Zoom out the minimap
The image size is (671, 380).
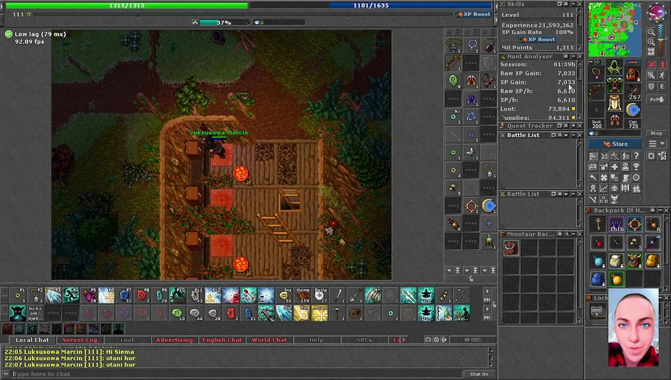coord(651,31)
